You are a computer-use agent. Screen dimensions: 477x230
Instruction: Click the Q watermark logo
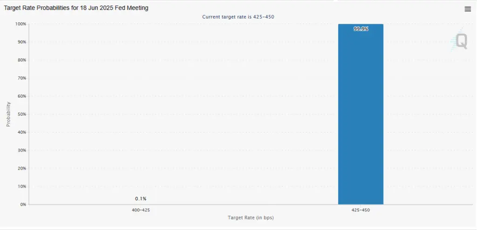point(460,42)
